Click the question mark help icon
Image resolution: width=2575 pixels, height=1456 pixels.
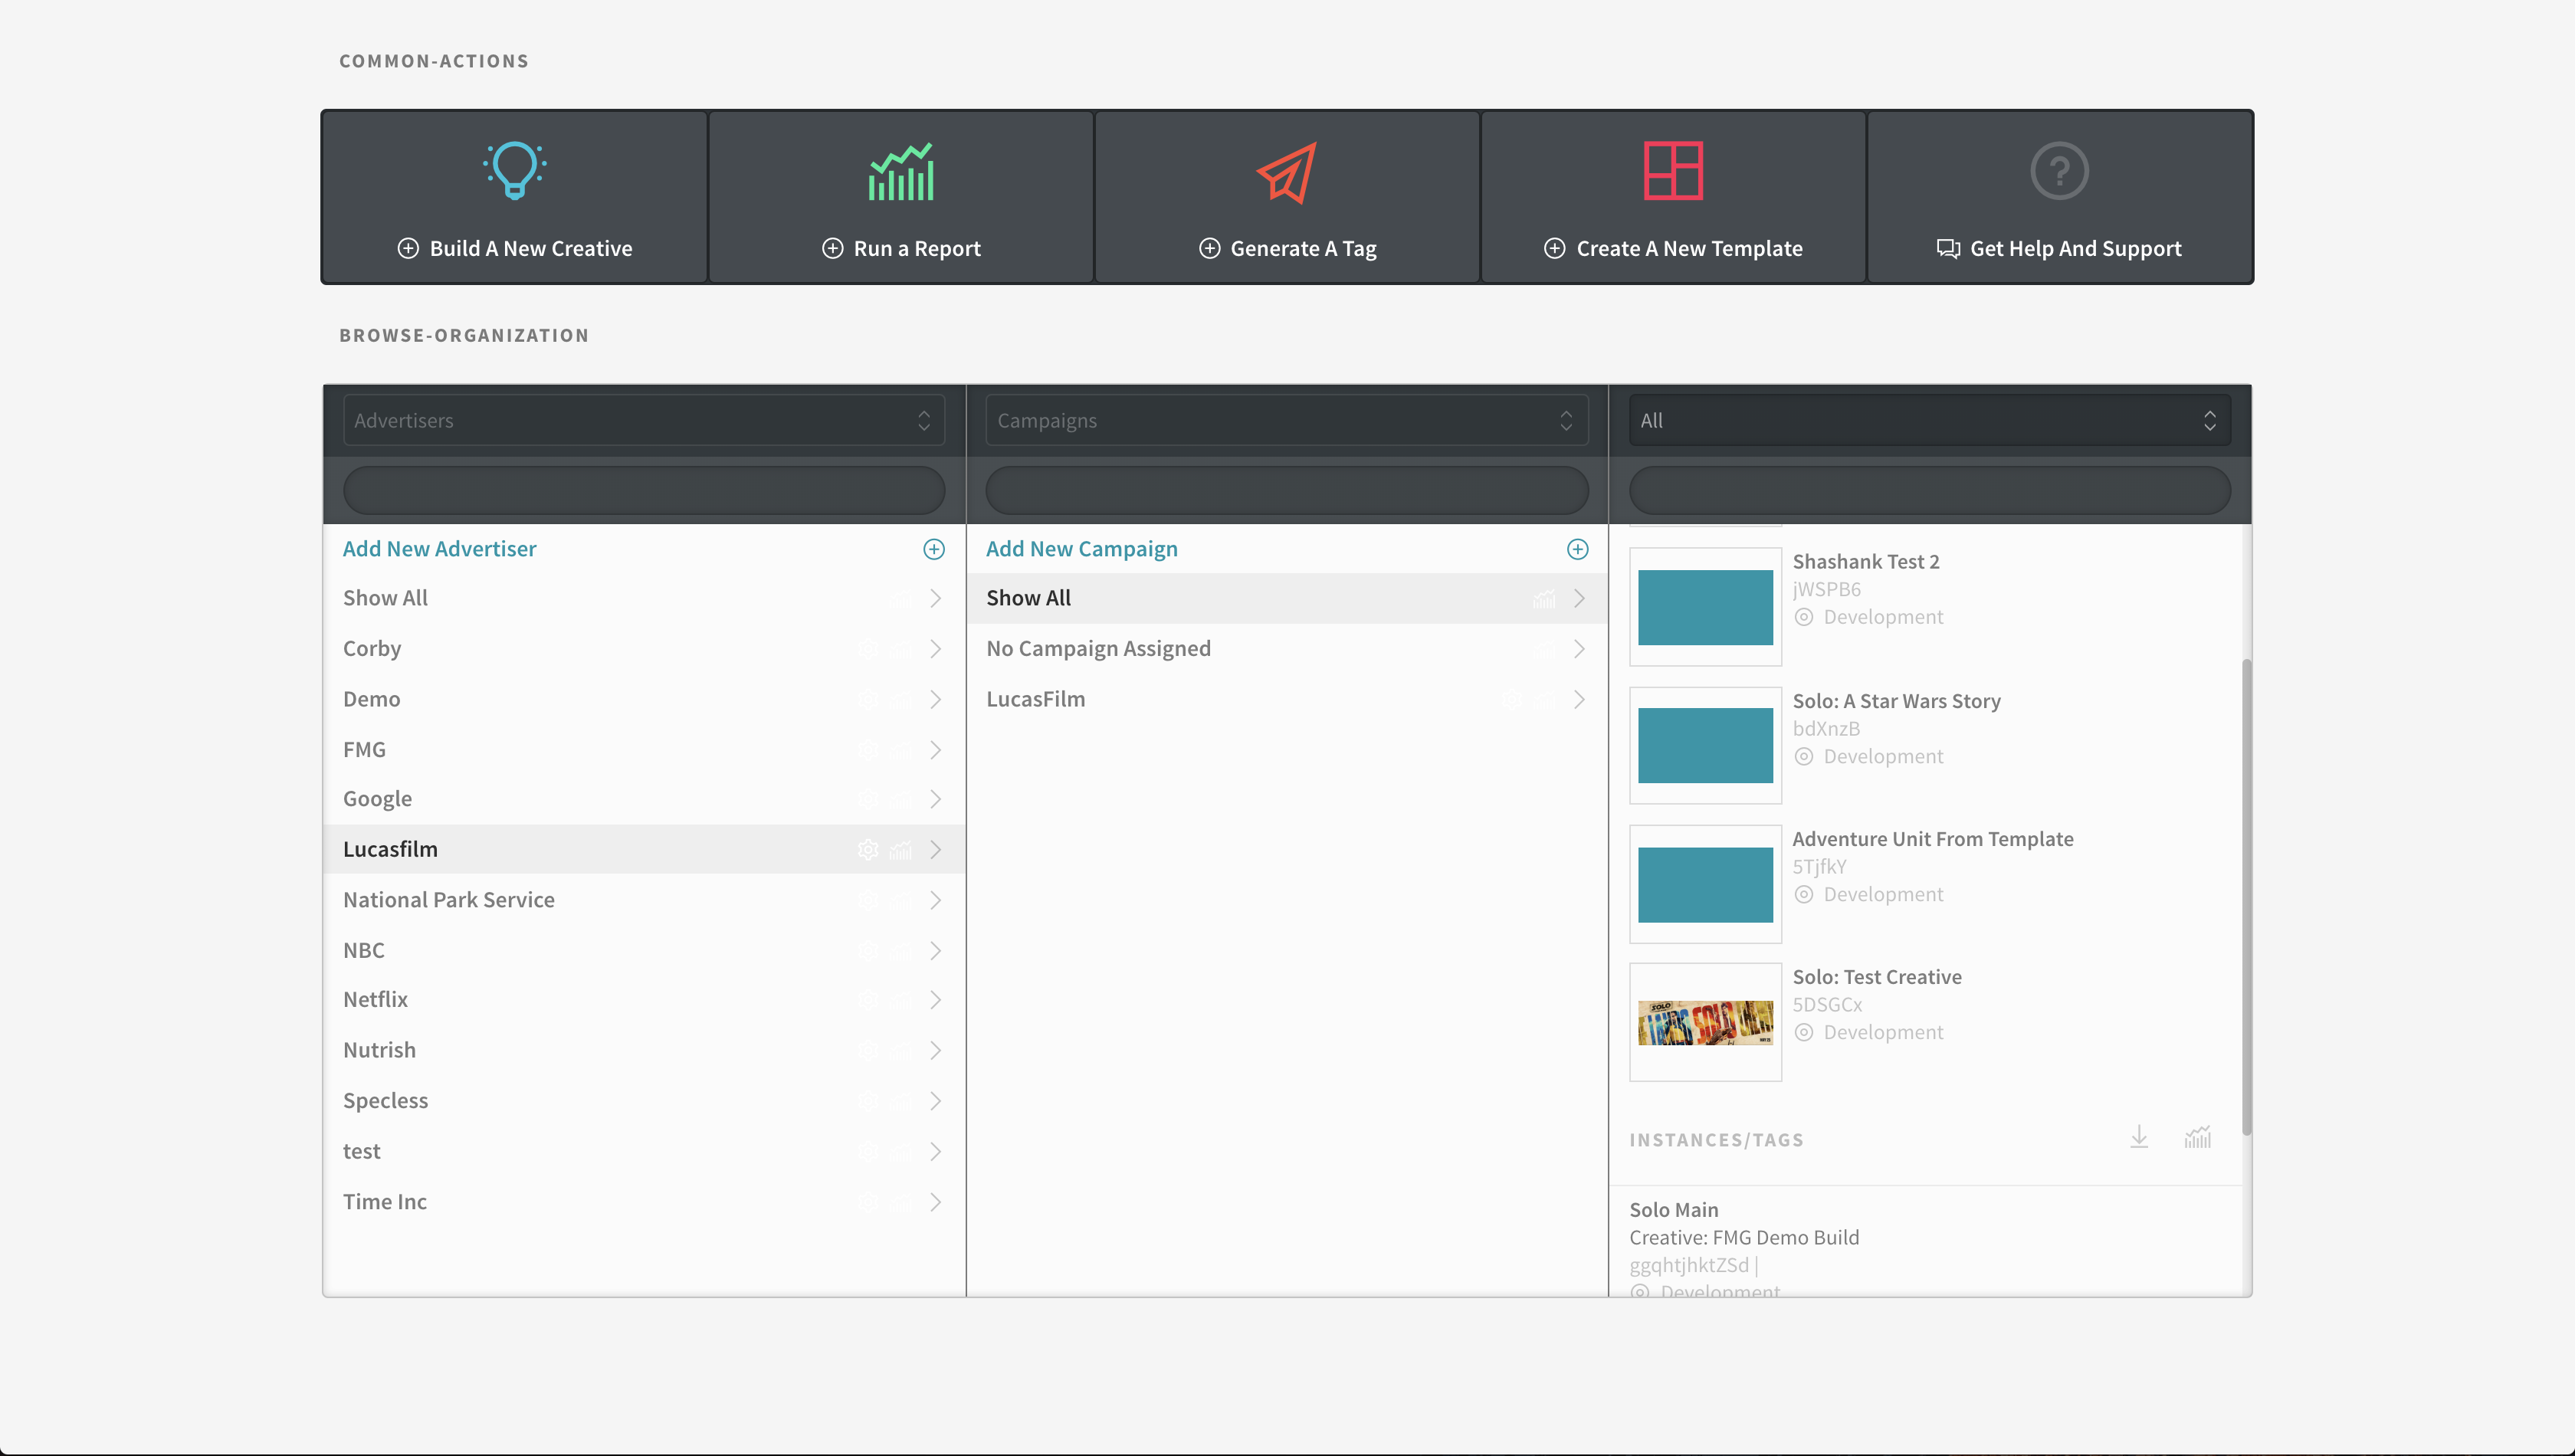[x=2059, y=171]
